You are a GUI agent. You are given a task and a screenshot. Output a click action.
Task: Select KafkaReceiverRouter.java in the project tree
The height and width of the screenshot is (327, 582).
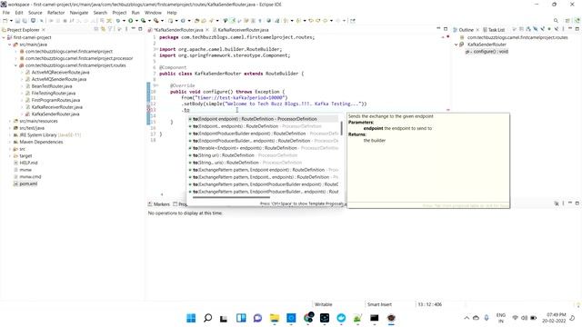56,107
